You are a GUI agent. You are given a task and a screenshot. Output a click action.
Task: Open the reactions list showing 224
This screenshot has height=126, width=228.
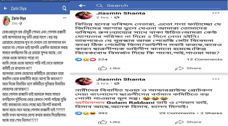click(x=91, y=60)
